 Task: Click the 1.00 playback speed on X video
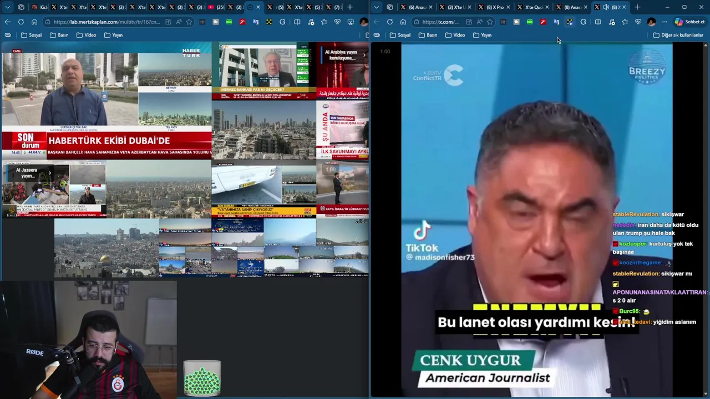click(x=385, y=52)
